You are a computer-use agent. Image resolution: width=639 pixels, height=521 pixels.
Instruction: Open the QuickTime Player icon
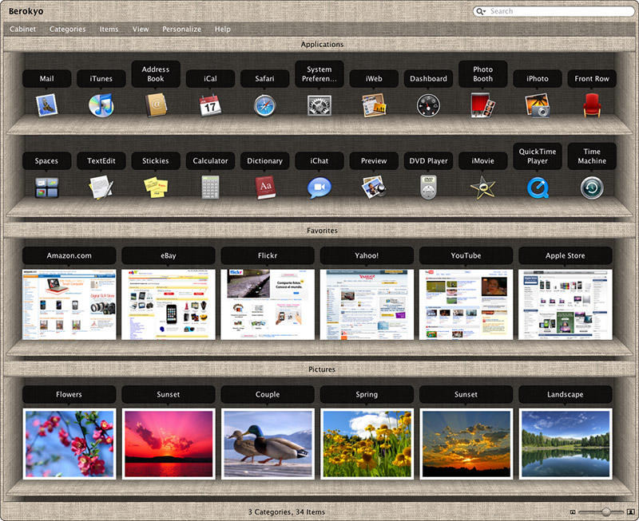(x=538, y=187)
